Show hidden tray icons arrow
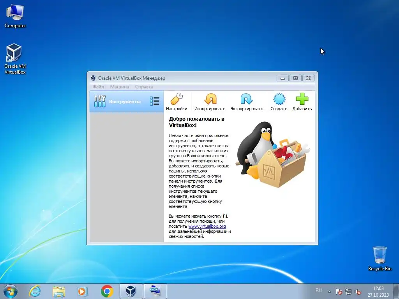This screenshot has height=299, width=399. 329,292
